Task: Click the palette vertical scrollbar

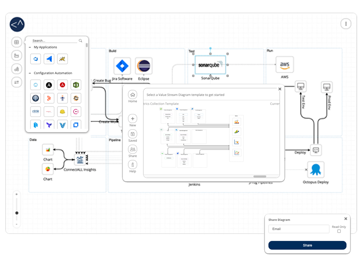Action: pyautogui.click(x=86, y=45)
